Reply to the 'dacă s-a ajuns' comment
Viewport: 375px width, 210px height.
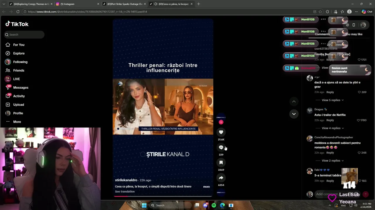(x=330, y=92)
